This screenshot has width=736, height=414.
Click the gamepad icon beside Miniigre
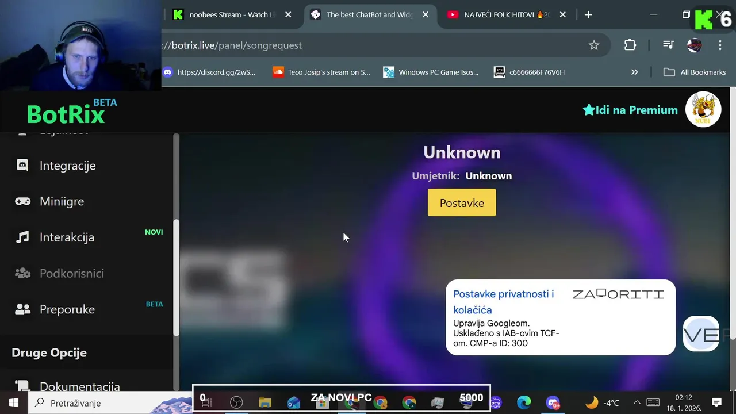click(22, 201)
